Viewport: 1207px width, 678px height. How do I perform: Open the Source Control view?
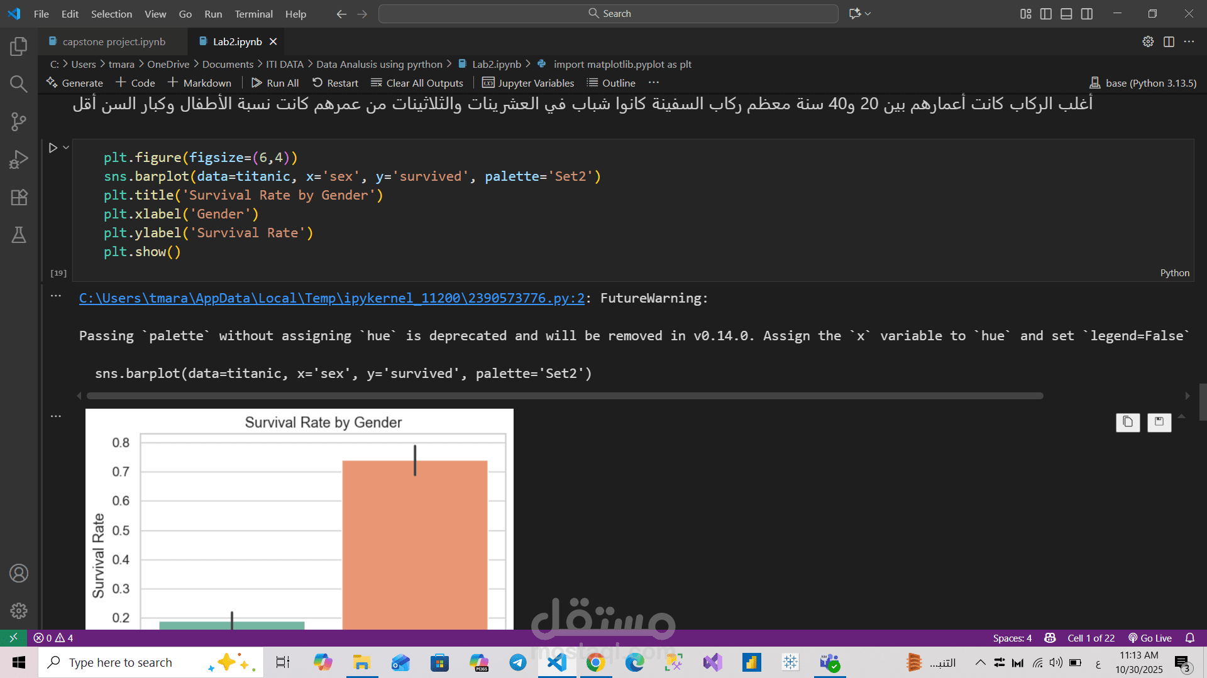pos(19,122)
